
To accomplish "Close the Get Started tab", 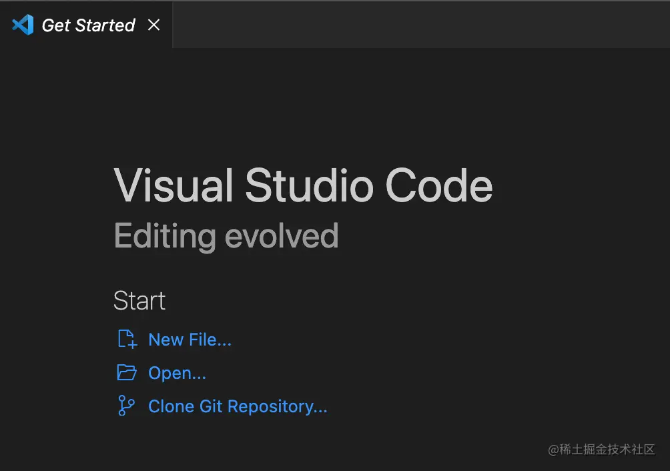I will click(x=154, y=25).
